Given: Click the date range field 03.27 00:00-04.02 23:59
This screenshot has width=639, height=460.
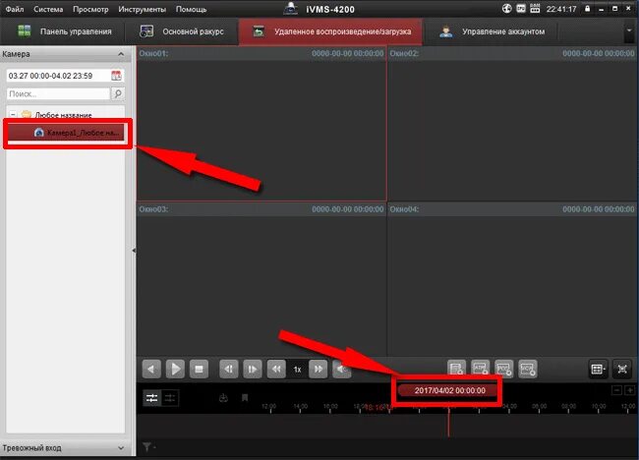Looking at the screenshot, I should coord(58,76).
